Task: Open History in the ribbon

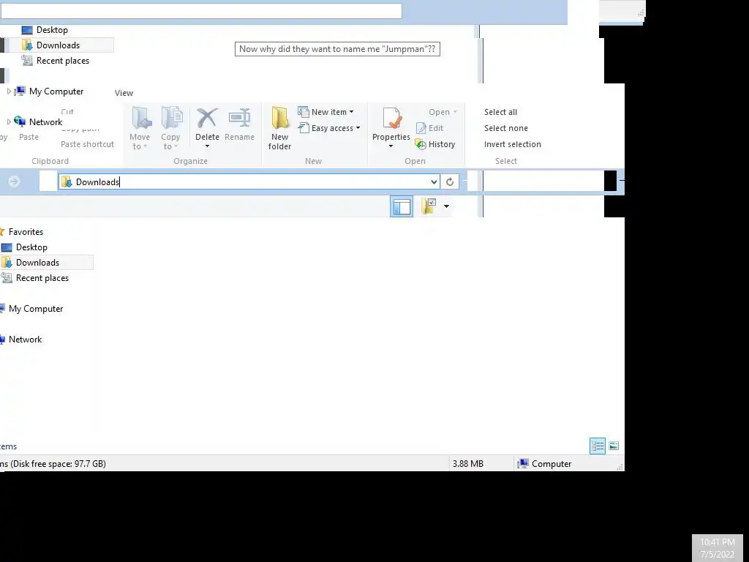Action: [x=435, y=144]
